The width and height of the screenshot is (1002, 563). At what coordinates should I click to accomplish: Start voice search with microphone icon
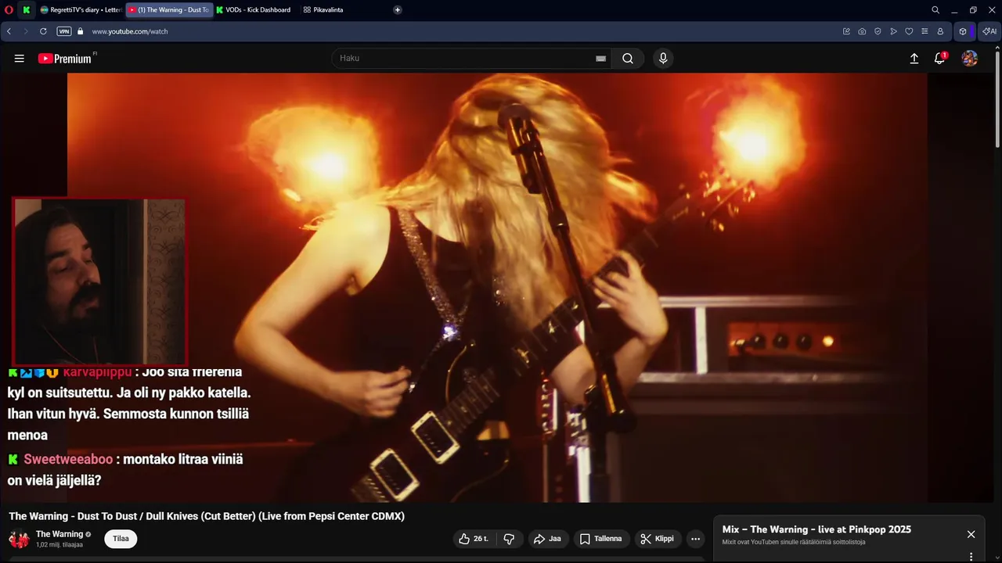point(663,59)
